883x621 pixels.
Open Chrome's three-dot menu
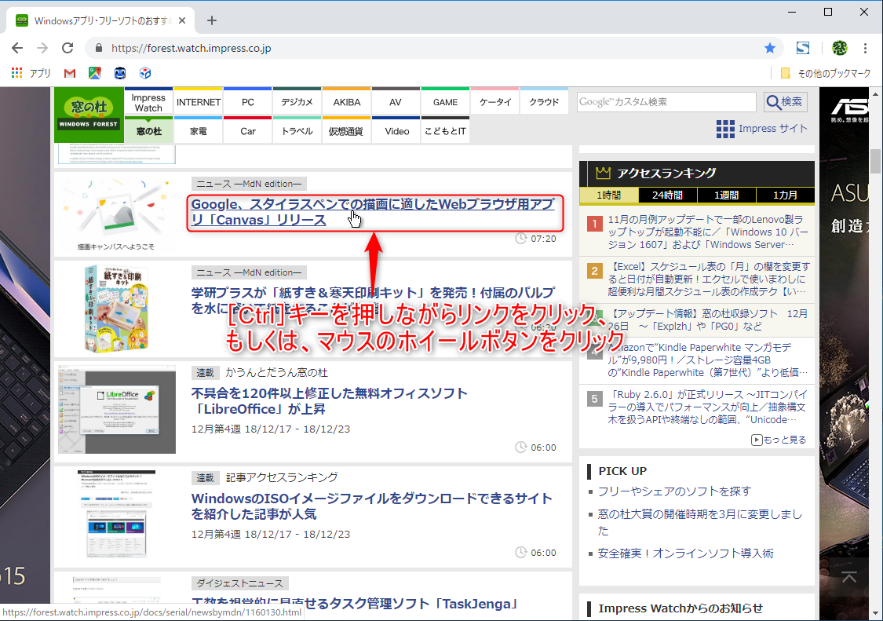[x=867, y=48]
